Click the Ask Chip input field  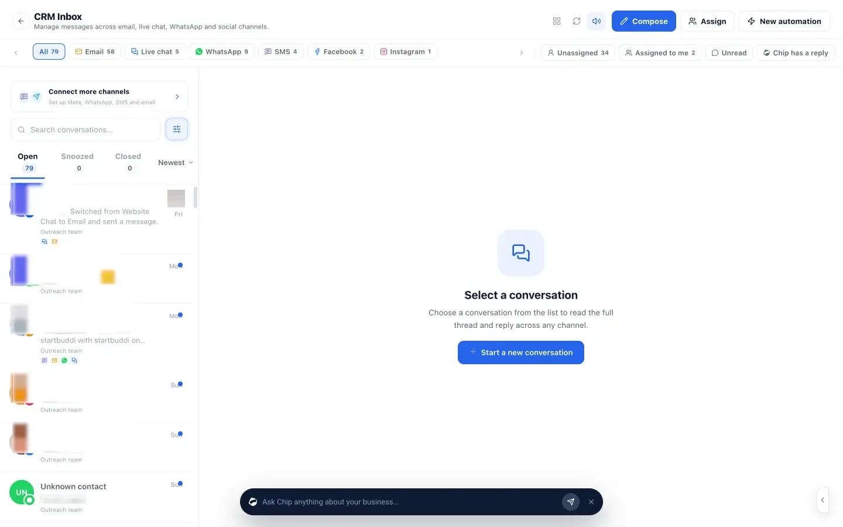click(x=409, y=502)
